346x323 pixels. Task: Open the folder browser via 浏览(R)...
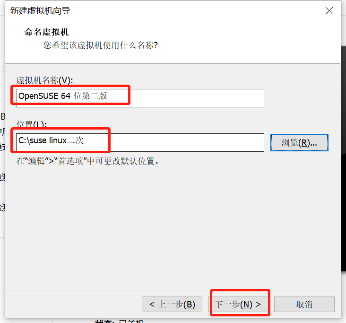click(299, 142)
